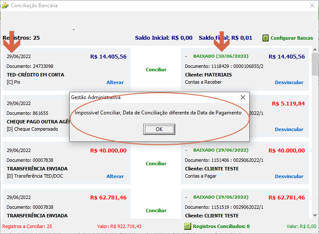Click the red R$ 5.119,84 amount
Screen dimensions: 319x234
288,104
